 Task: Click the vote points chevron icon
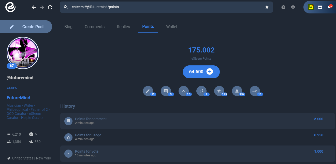[x=184, y=91]
